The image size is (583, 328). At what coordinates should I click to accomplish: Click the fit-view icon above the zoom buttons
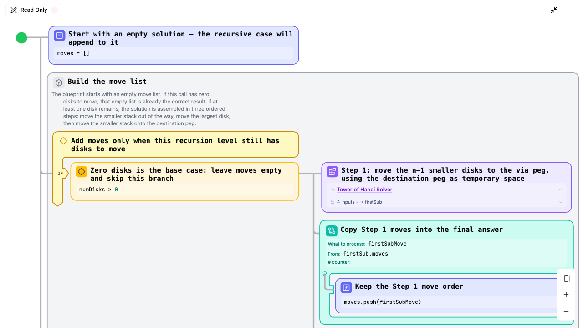coord(566,278)
